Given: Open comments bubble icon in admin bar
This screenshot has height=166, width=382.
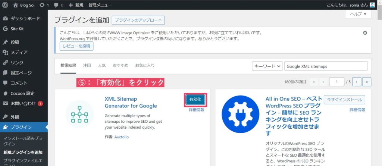Looking at the screenshot, I should click(x=56, y=5).
